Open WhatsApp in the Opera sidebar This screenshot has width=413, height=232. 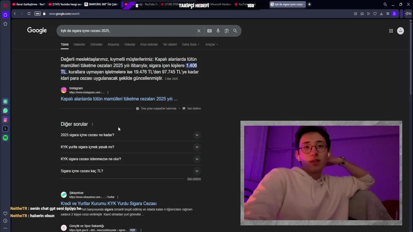(5, 111)
